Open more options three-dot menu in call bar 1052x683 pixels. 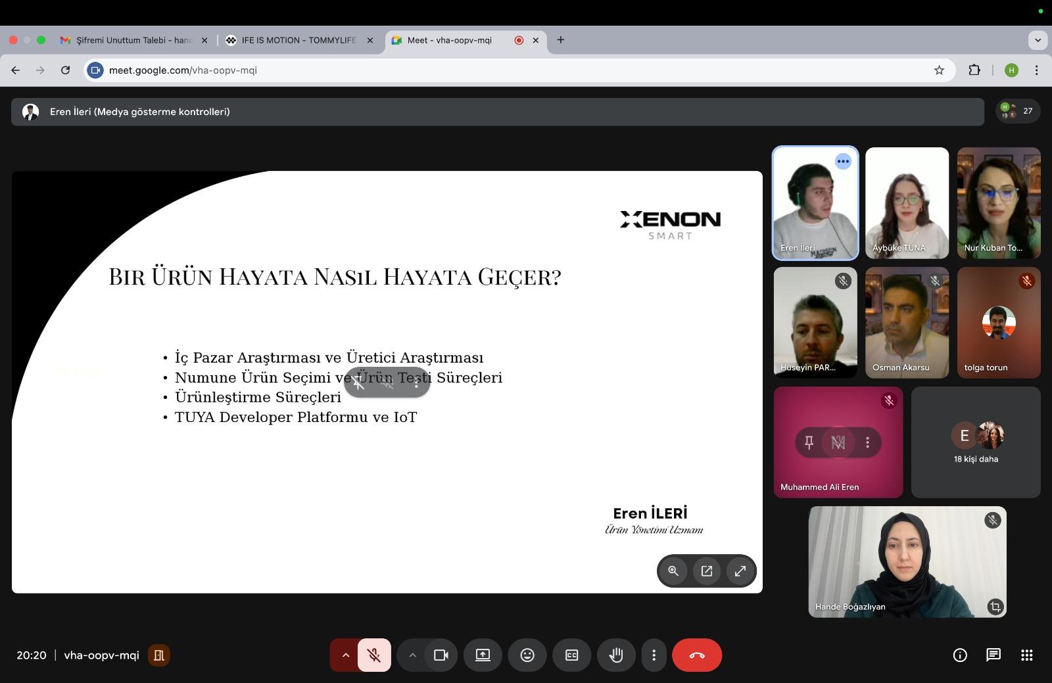[x=654, y=655]
